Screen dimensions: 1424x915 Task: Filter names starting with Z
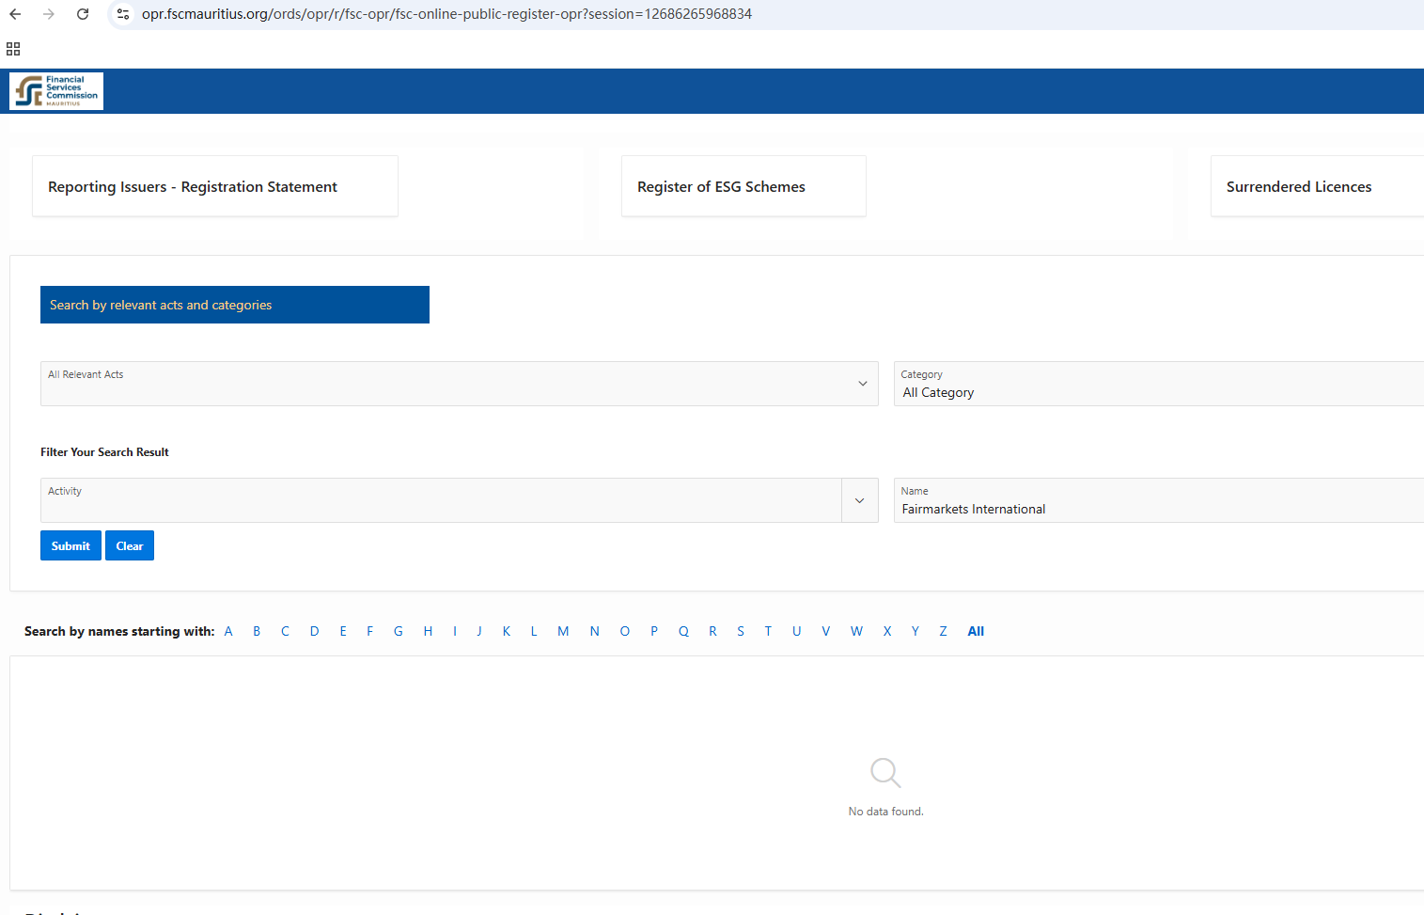[x=943, y=631]
